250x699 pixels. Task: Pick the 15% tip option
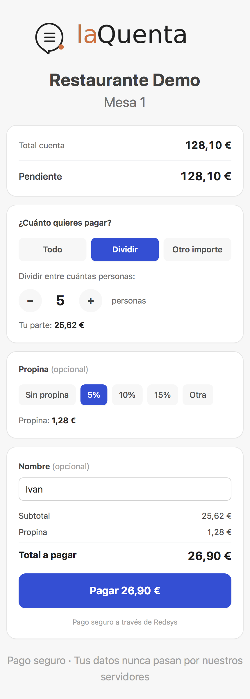tap(162, 395)
